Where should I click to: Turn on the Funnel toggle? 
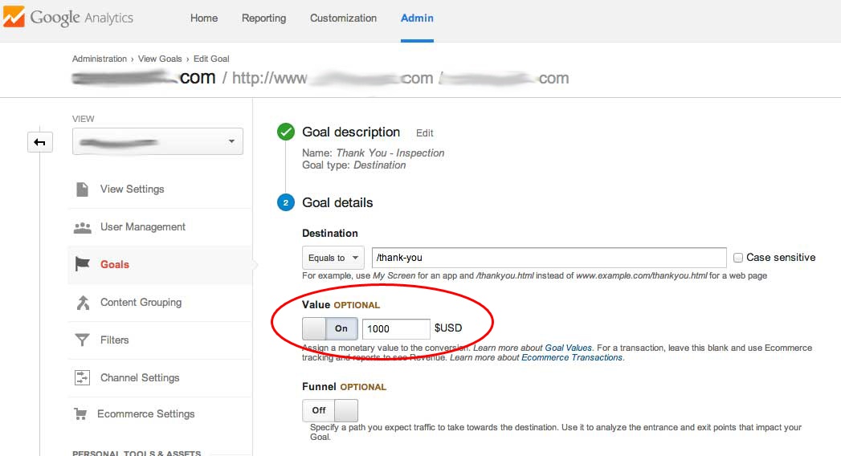pyautogui.click(x=330, y=410)
